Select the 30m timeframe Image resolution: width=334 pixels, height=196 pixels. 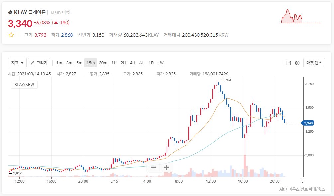[x=103, y=63]
